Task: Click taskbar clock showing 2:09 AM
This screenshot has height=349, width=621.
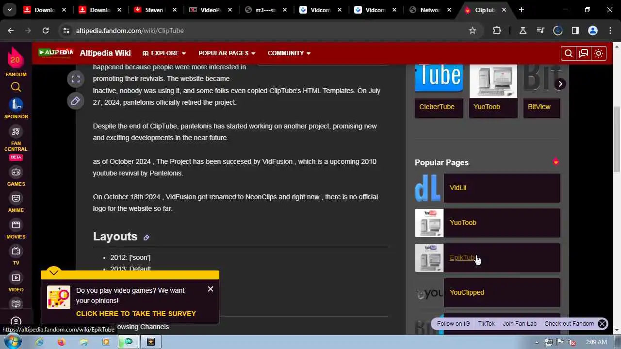Action: tap(596, 342)
